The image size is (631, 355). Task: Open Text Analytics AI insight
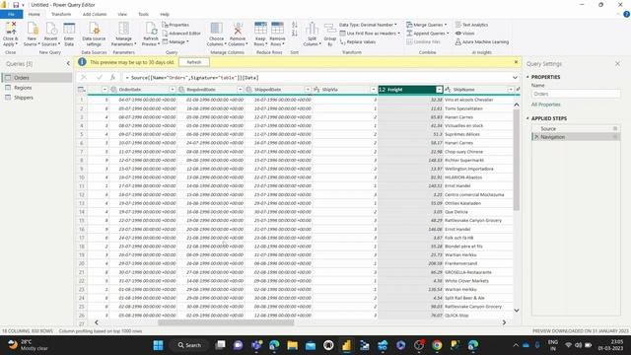(x=471, y=25)
